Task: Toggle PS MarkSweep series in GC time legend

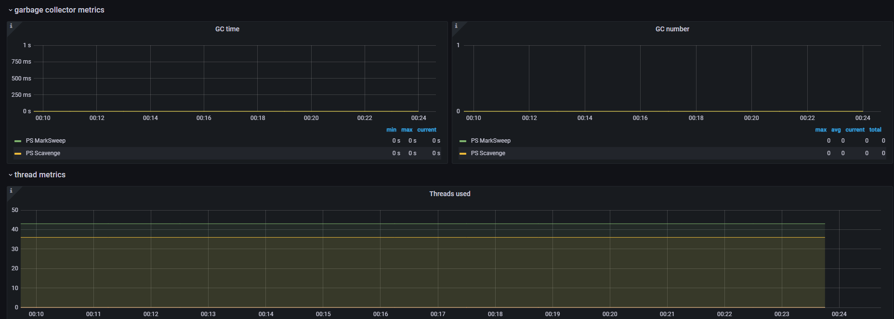Action: pyautogui.click(x=46, y=141)
